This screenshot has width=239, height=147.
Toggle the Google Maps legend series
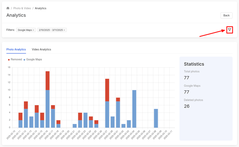34,59
